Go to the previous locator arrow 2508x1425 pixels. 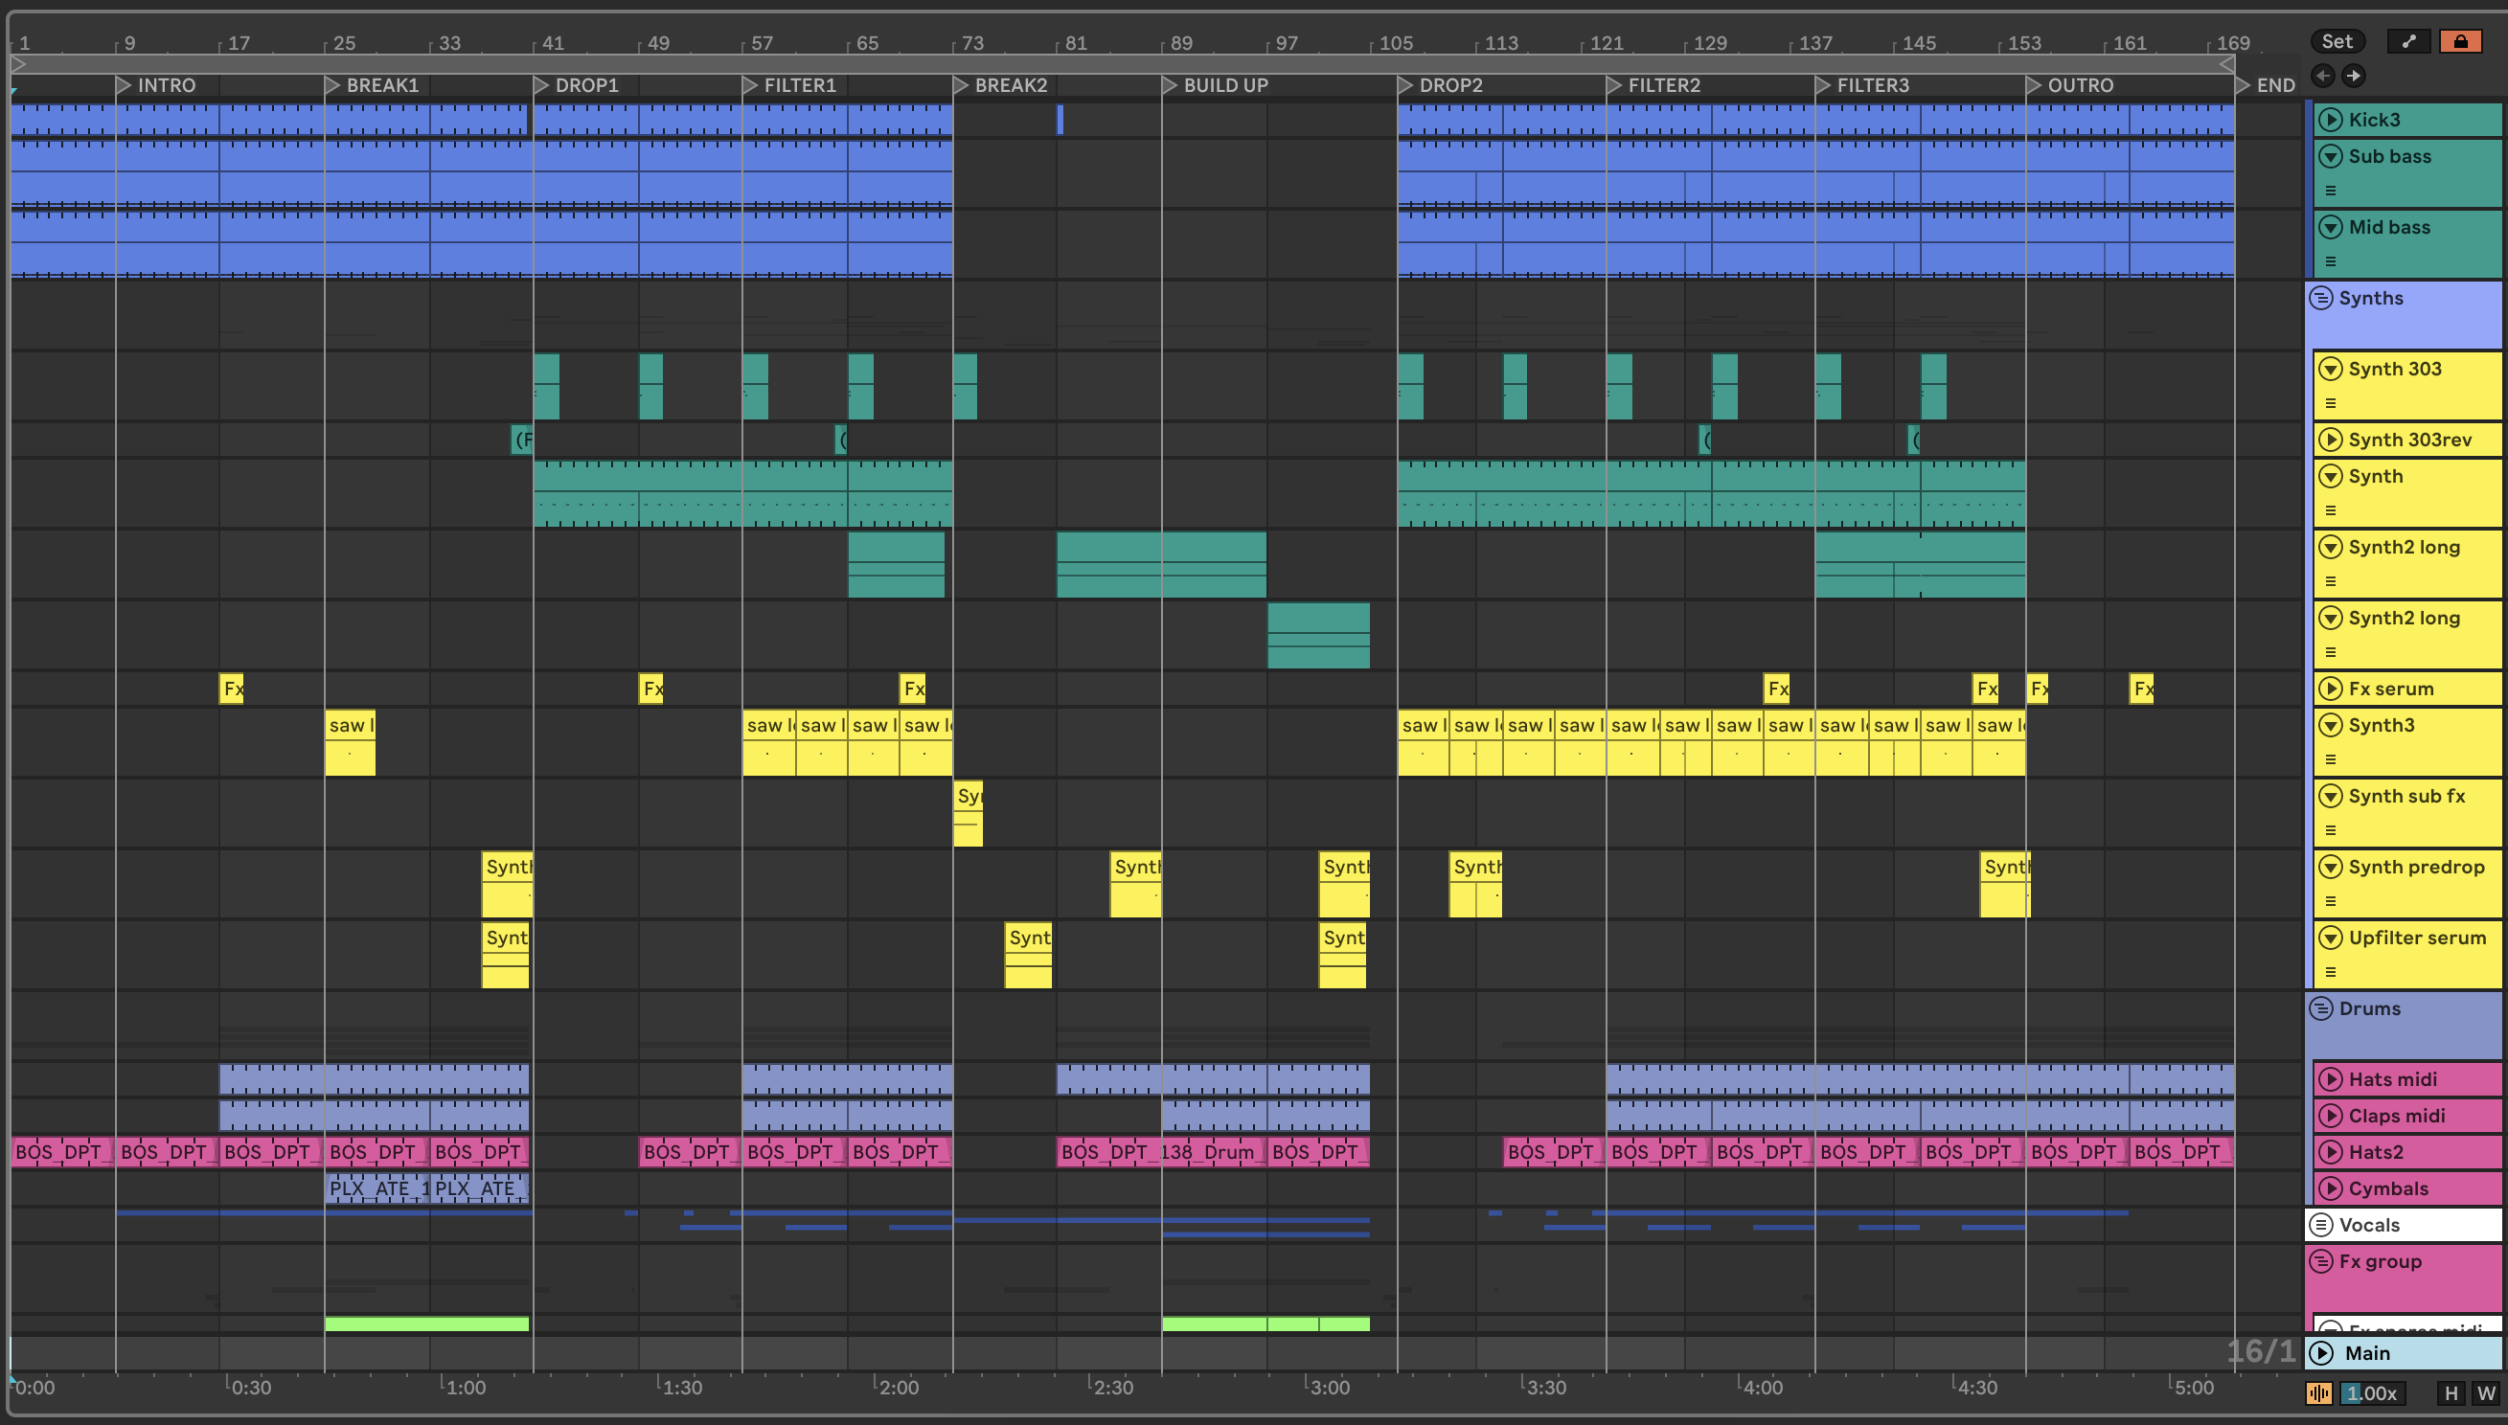pos(2322,76)
